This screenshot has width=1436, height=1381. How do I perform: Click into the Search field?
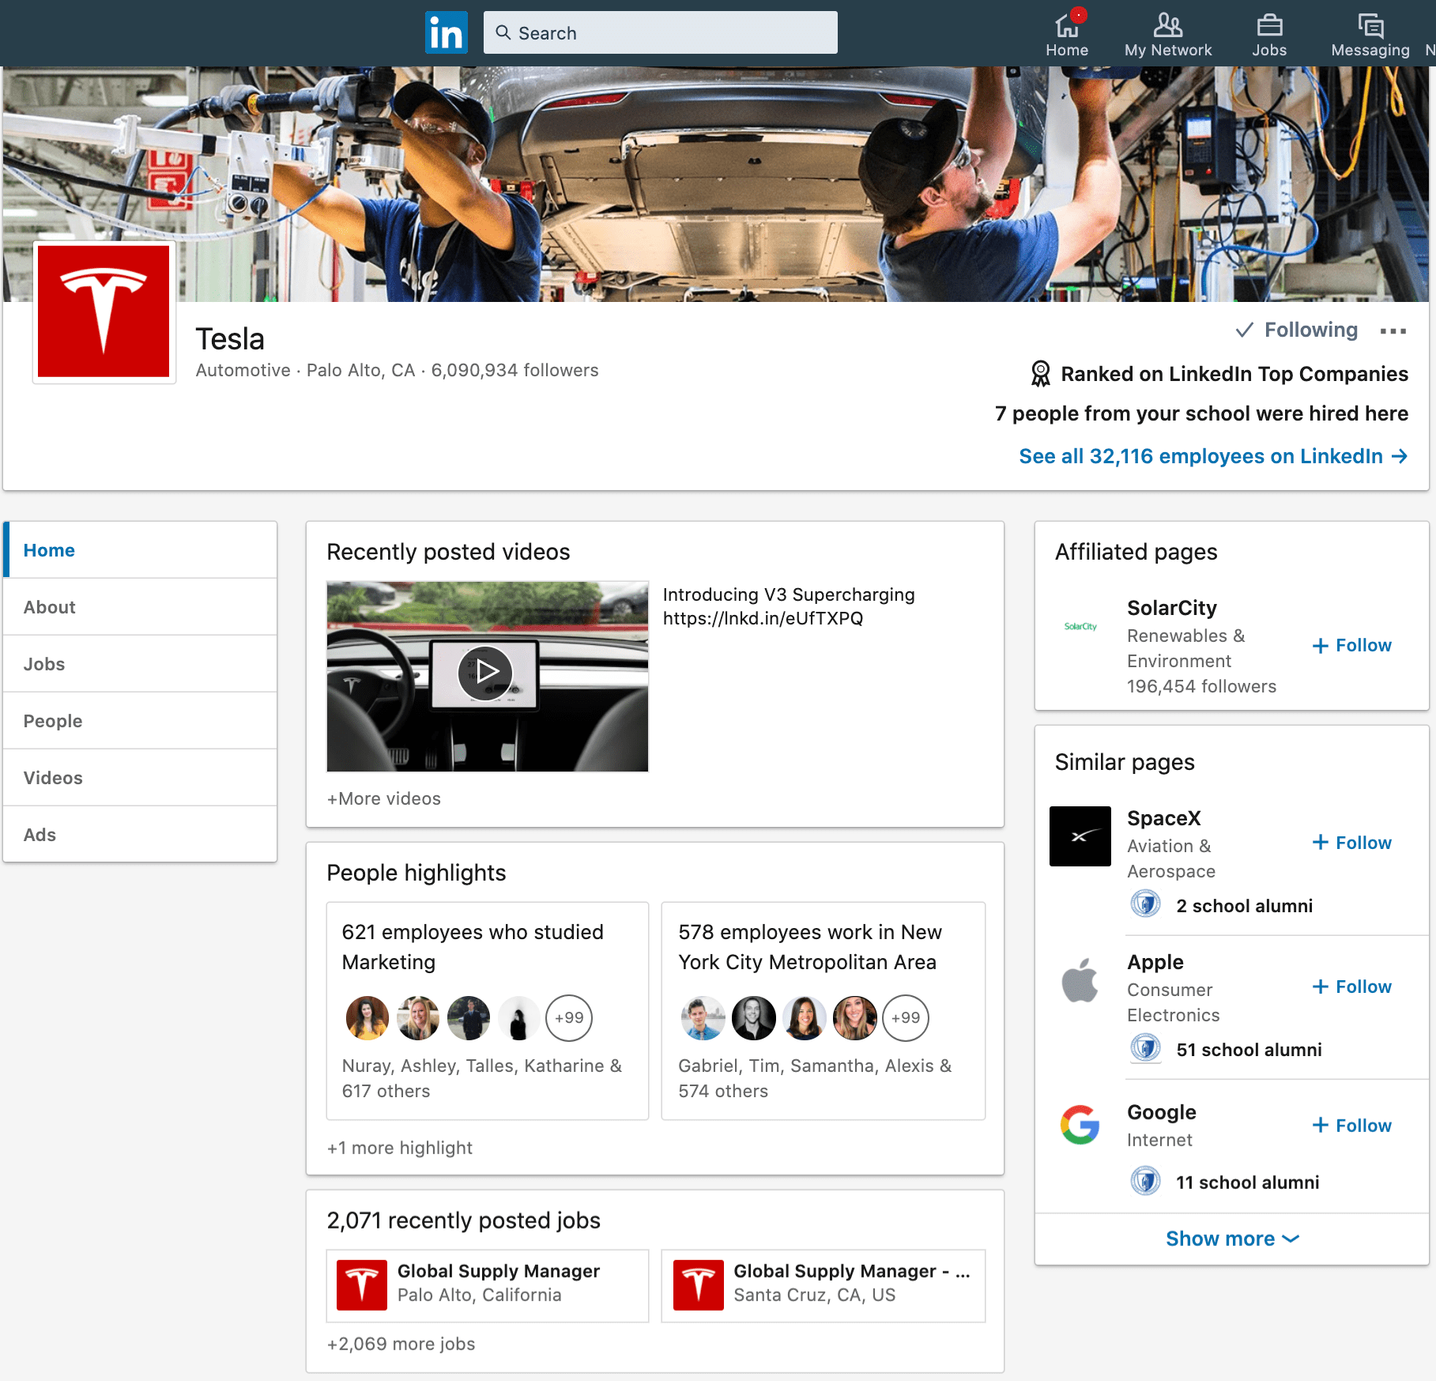(x=660, y=32)
